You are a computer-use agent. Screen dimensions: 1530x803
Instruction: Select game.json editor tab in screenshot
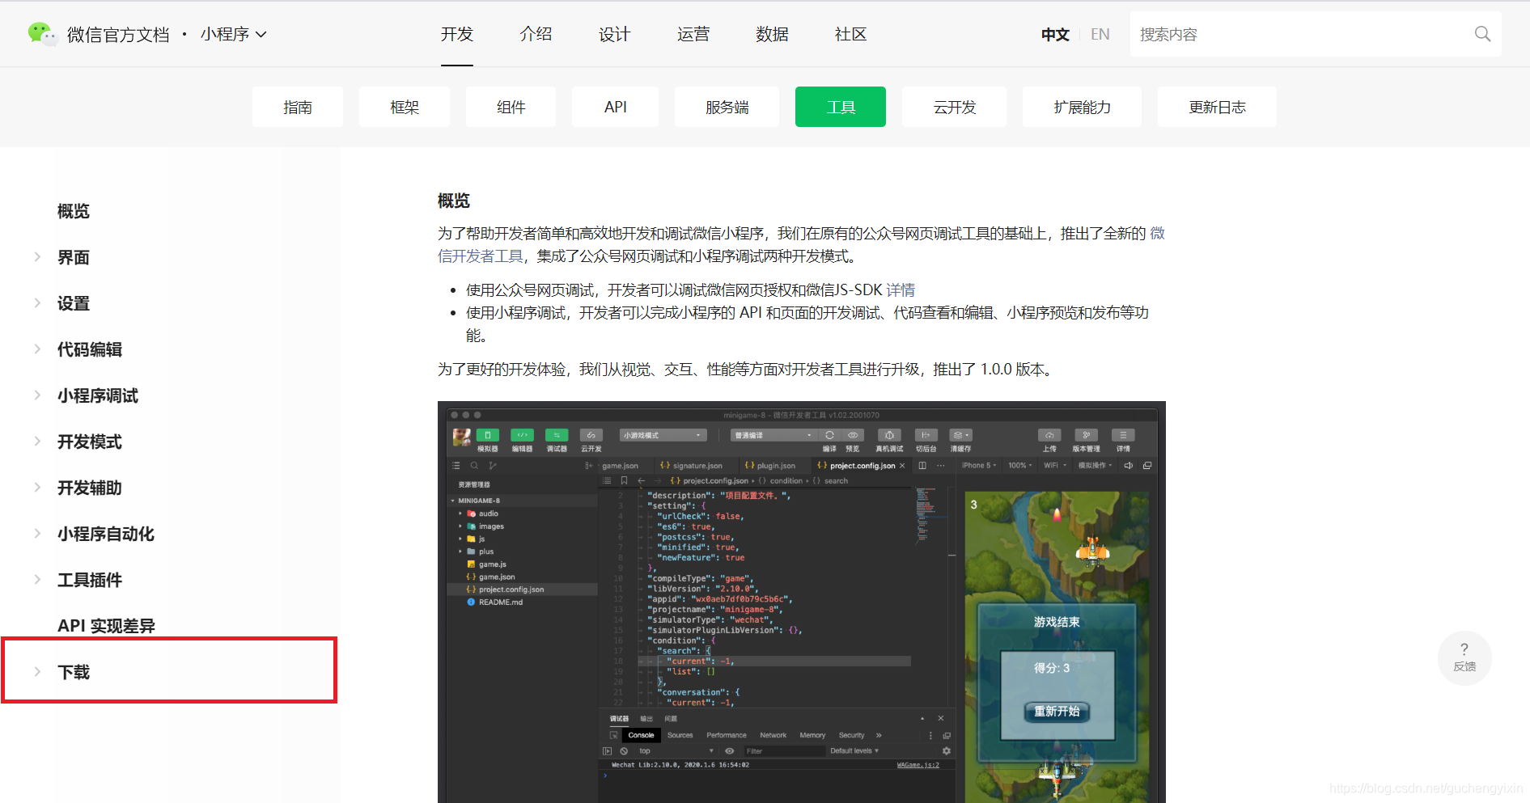click(x=620, y=466)
